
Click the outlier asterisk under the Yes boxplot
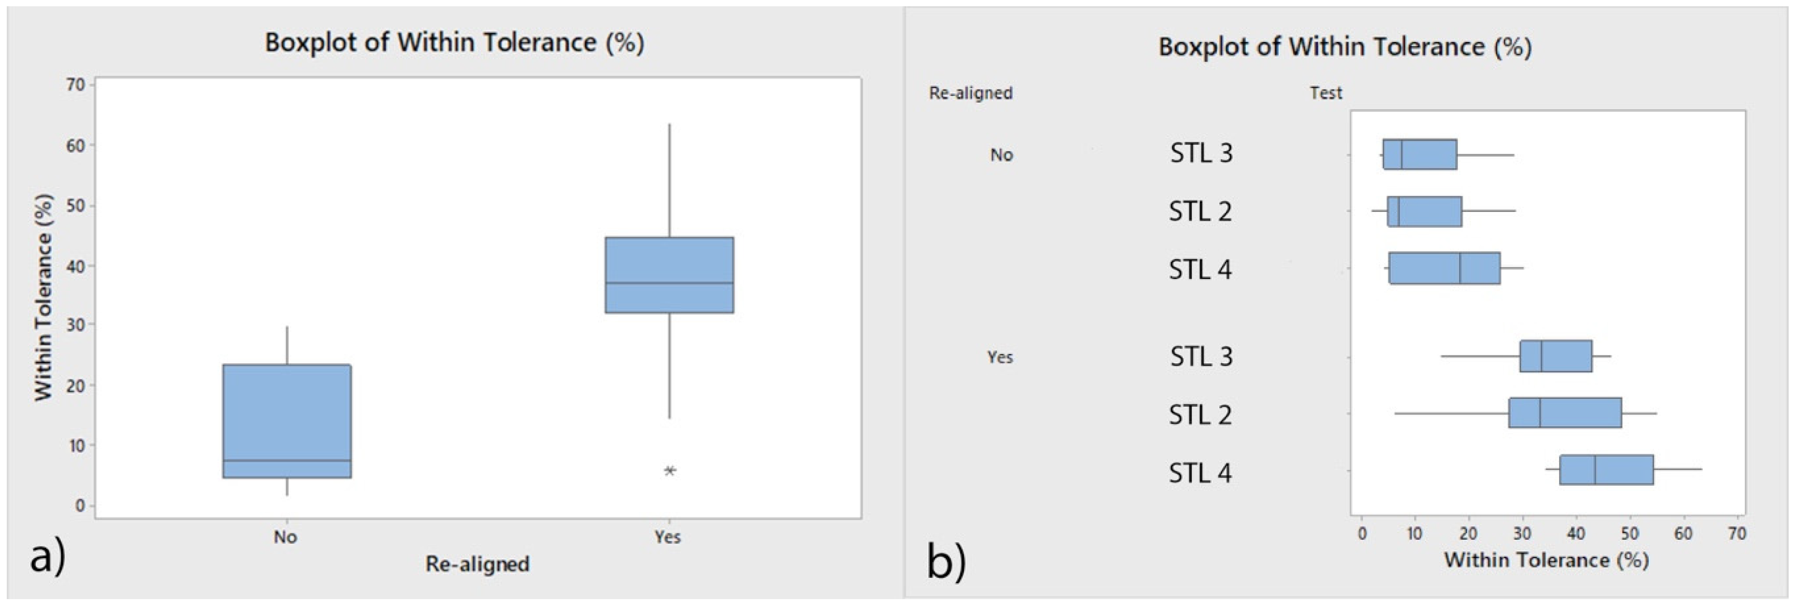point(670,471)
